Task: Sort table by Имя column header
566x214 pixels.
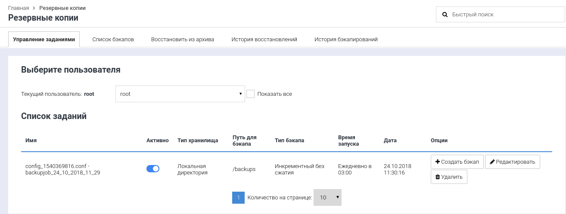Action: pyautogui.click(x=31, y=140)
